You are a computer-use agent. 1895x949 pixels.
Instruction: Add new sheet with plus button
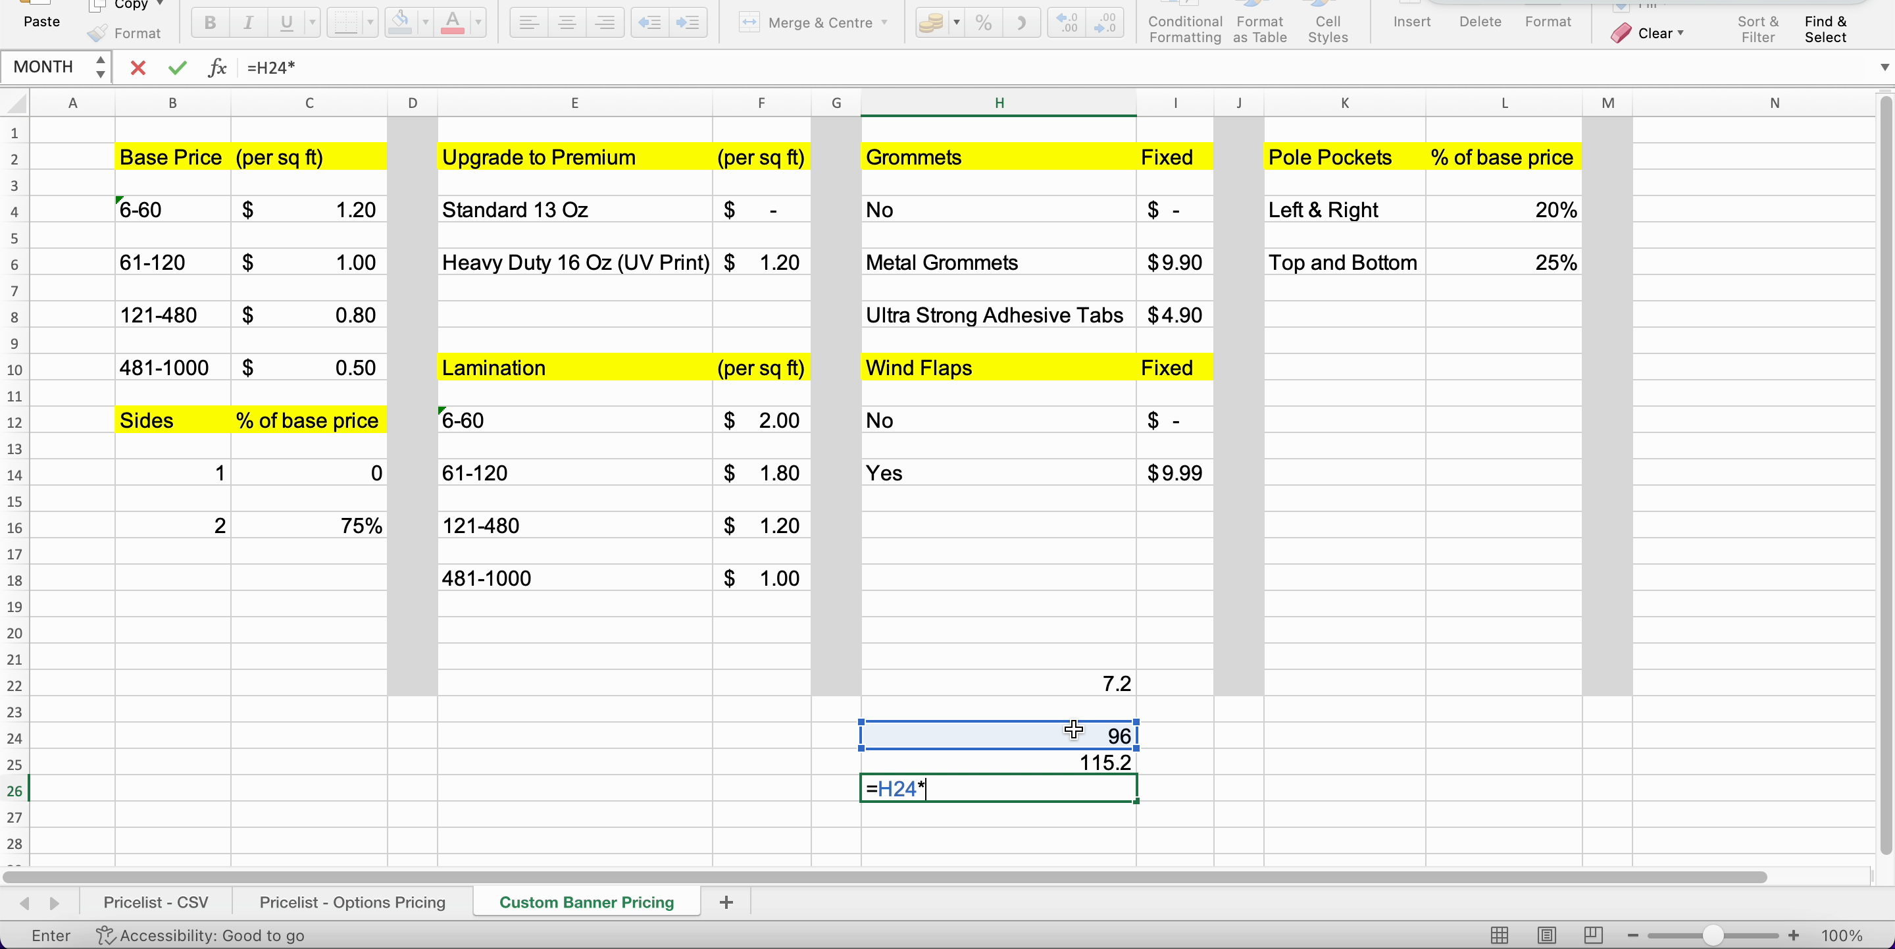(726, 902)
